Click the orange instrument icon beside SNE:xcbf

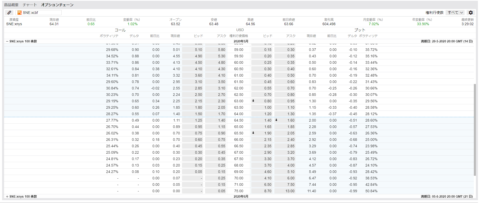(x=20, y=13)
